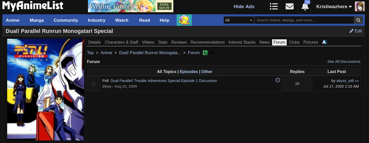
Task: Click the Hide Ads link
Action: [244, 6]
